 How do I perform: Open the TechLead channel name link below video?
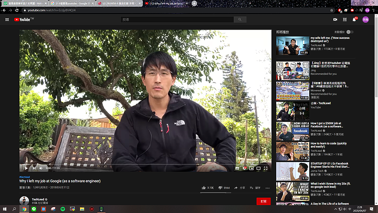point(38,199)
